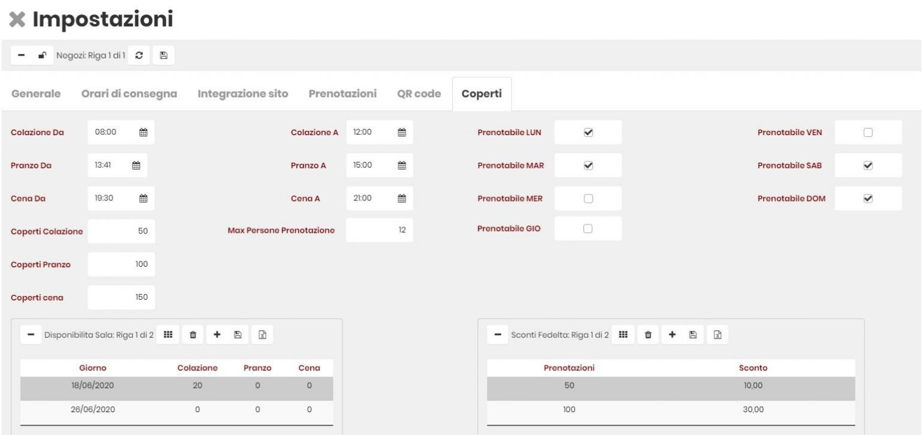The image size is (922, 435).
Task: Open grid view for Disponibilita Sala
Action: pos(168,335)
